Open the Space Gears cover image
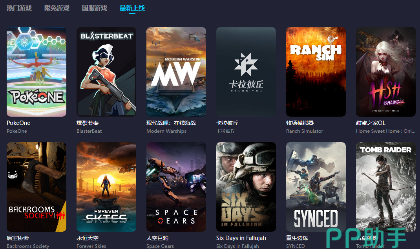 pyautogui.click(x=176, y=187)
